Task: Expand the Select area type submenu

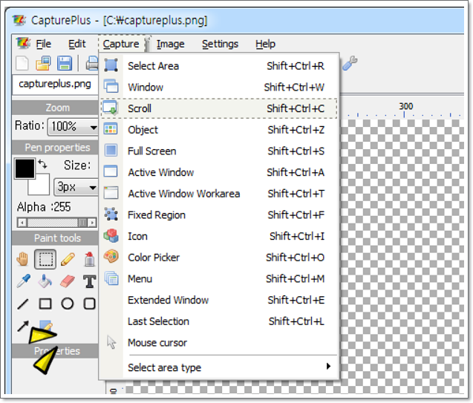Action: coord(219,367)
